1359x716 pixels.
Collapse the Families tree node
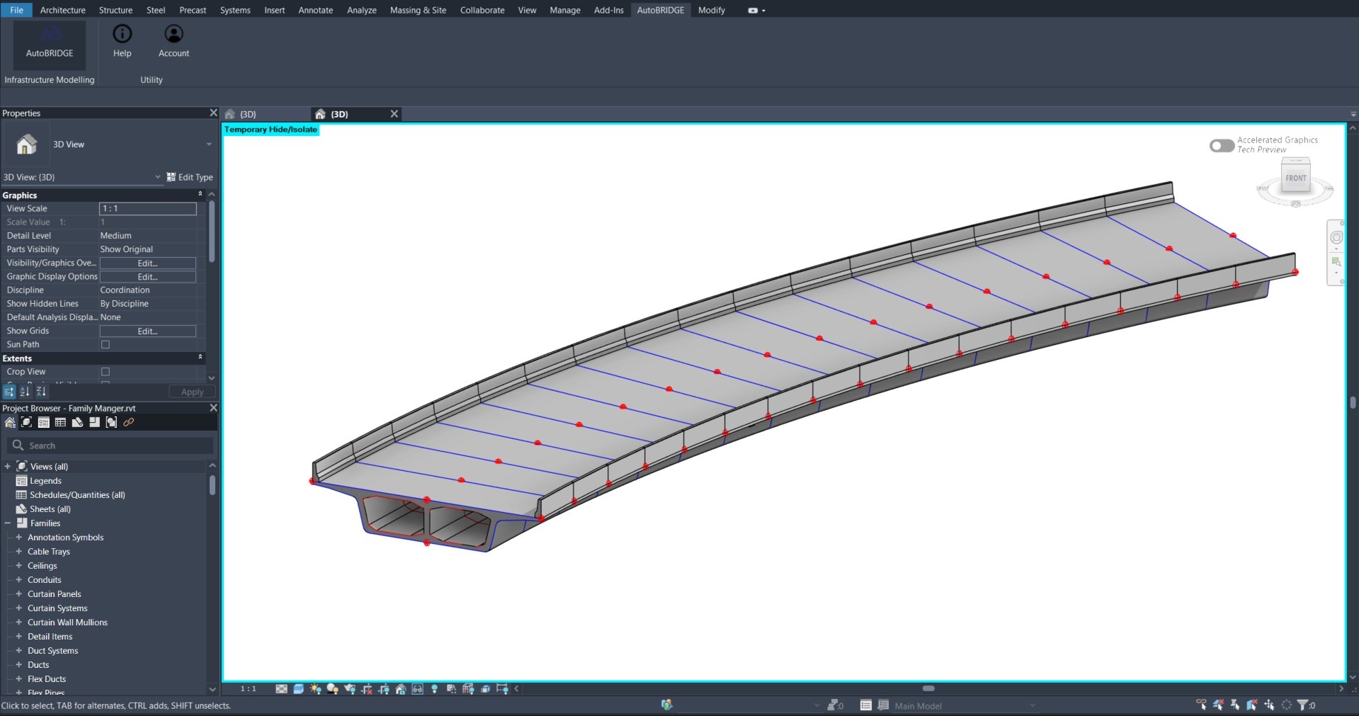(8, 523)
